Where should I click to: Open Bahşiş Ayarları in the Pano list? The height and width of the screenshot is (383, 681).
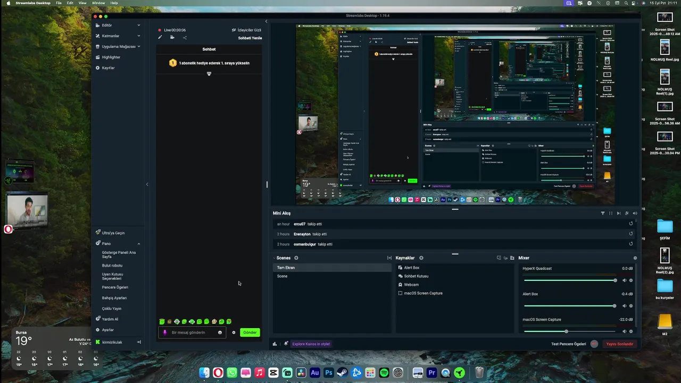(x=114, y=298)
